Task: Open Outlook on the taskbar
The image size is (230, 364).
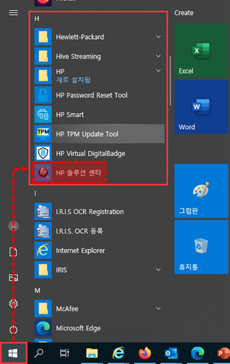Action: click(x=171, y=353)
